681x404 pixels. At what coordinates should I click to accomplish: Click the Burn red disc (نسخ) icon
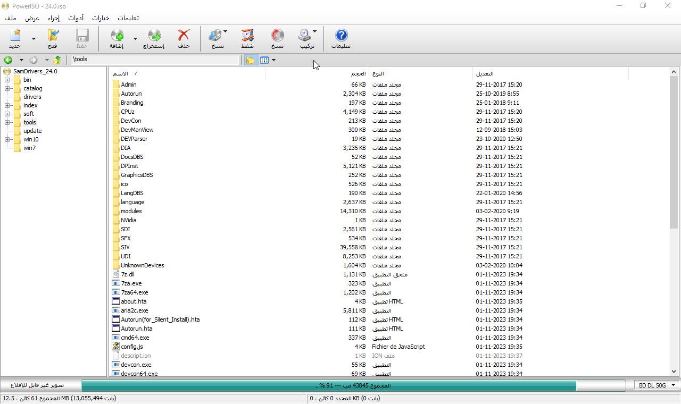pyautogui.click(x=277, y=36)
